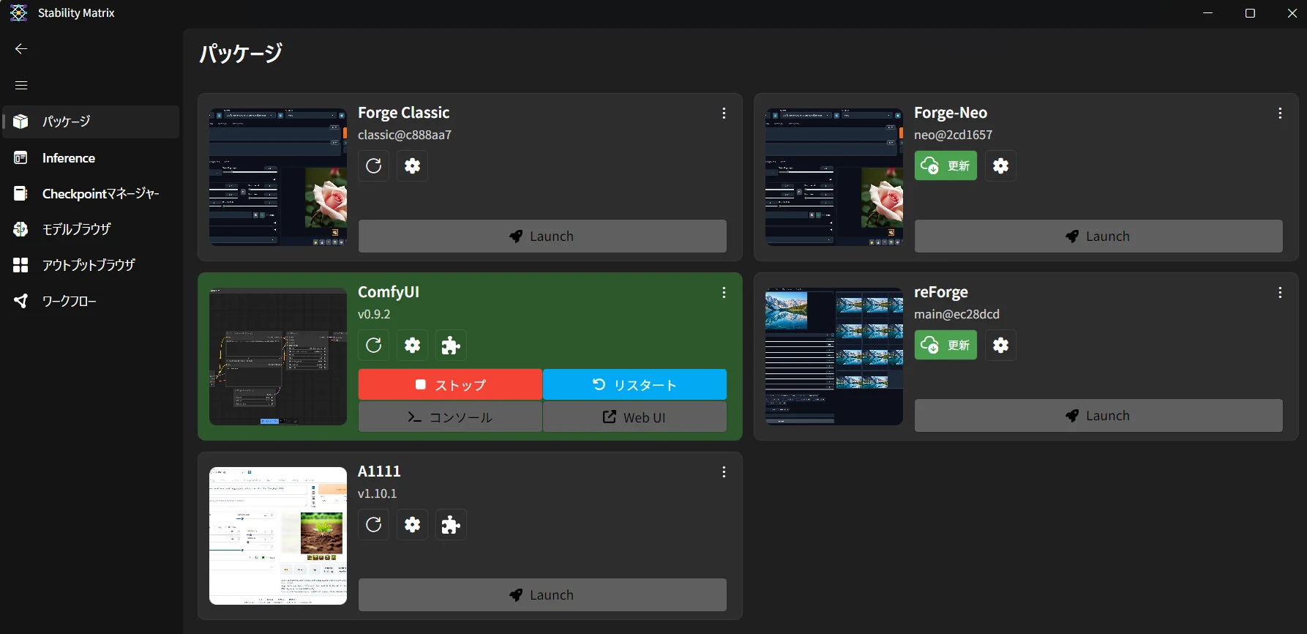This screenshot has height=634, width=1307.
Task: Click the A1111 preview thumbnail
Action: click(x=278, y=536)
